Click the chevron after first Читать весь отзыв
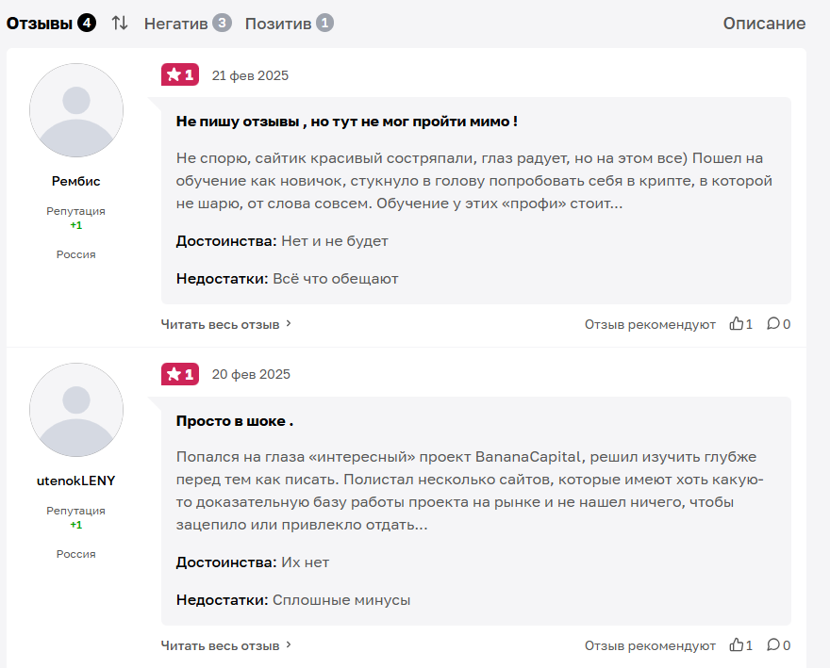 pyautogui.click(x=289, y=323)
